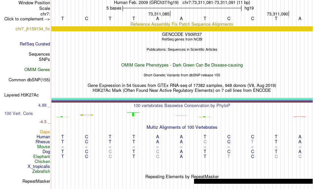Click the Human species row label
This screenshot has width=313, height=189.
43,137
